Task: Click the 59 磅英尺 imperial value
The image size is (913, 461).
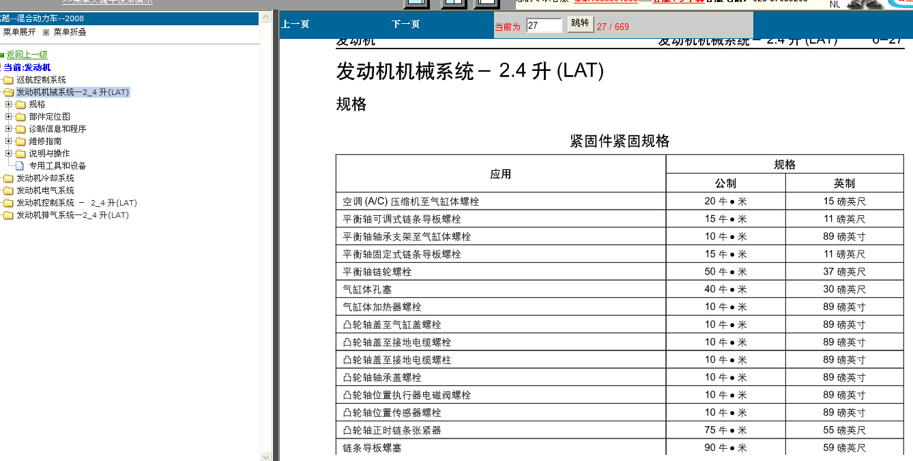Action: (x=844, y=448)
